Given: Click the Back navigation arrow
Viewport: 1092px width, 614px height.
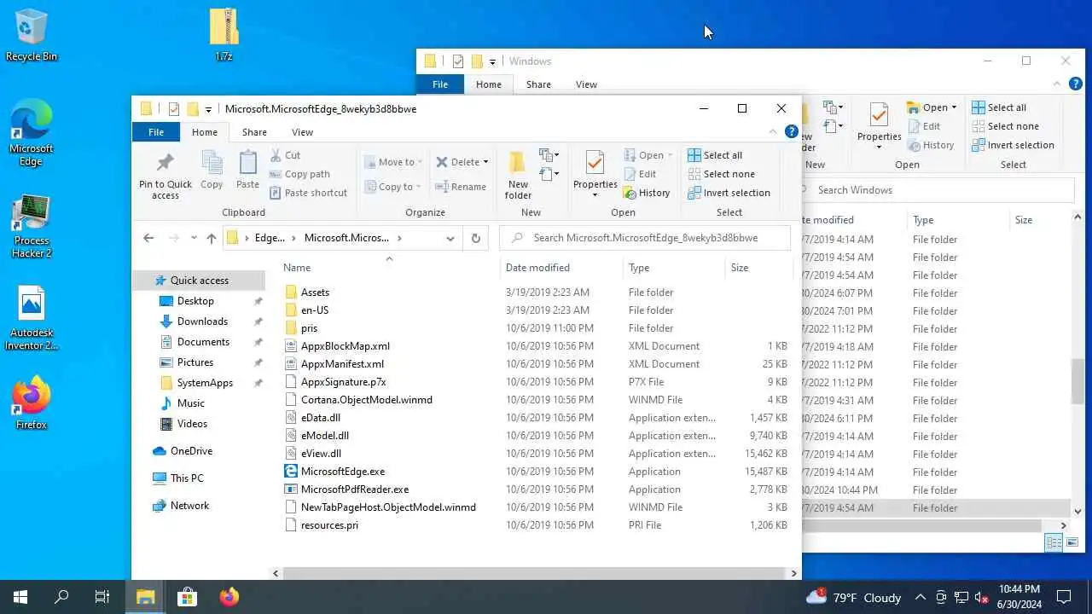Looking at the screenshot, I should (148, 238).
